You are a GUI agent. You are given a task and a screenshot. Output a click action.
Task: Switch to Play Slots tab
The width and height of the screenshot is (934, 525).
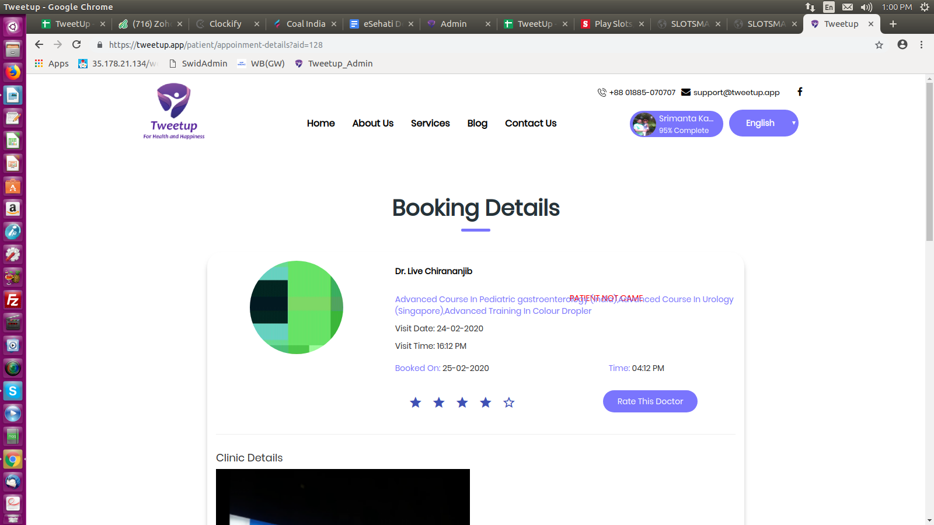pos(613,24)
